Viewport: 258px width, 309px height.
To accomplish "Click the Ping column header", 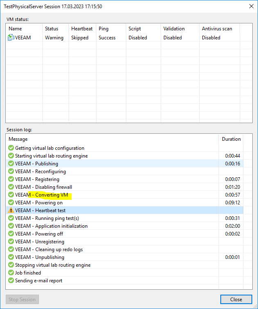I will pos(111,29).
